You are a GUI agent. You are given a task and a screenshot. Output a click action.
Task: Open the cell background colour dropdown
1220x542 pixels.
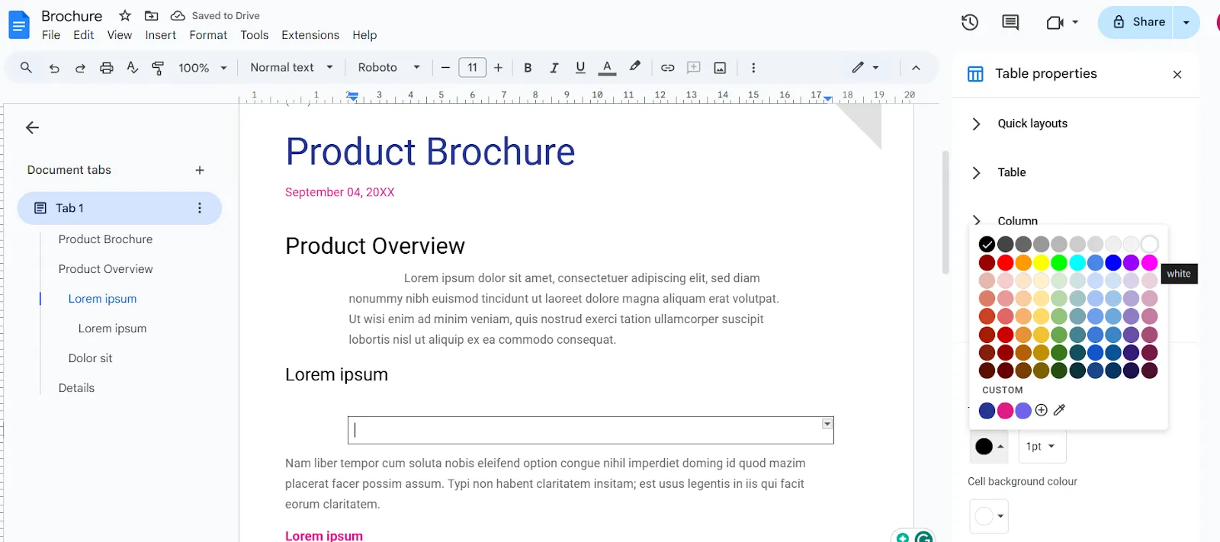coord(989,516)
